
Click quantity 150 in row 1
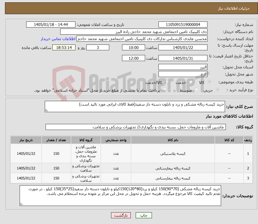tap(56, 154)
